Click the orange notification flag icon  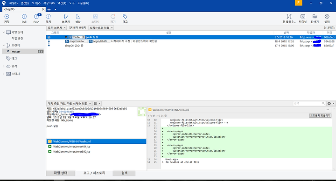298,3
